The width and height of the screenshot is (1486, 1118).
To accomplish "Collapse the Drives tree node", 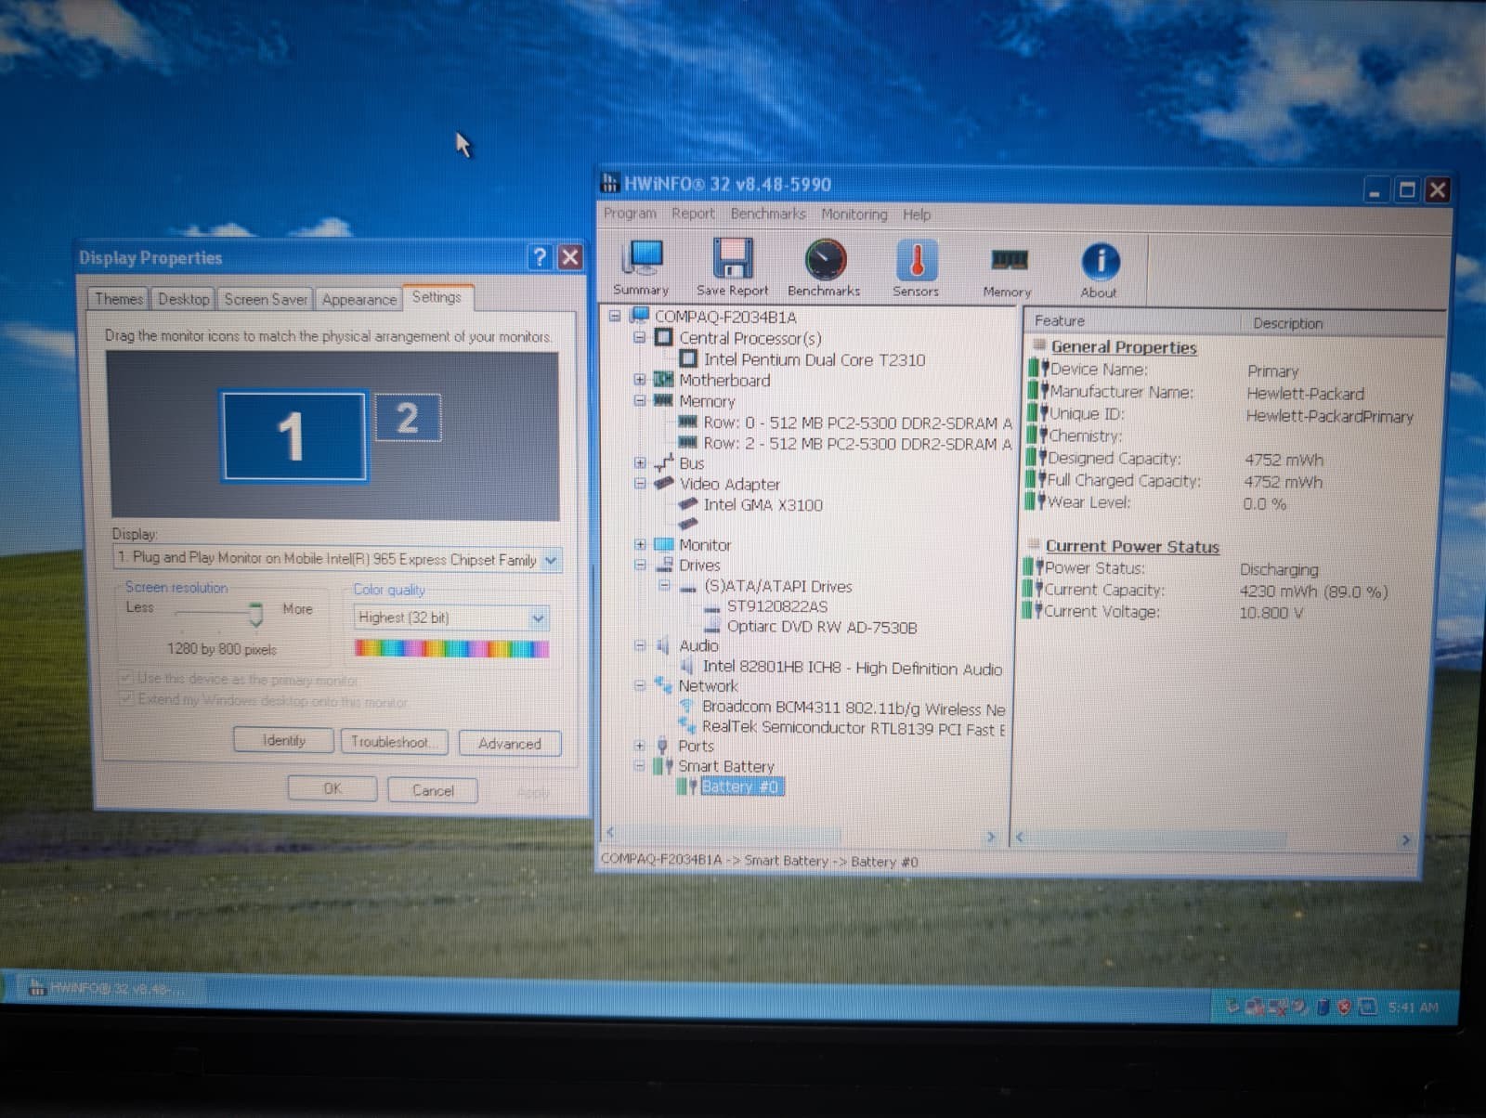I will pyautogui.click(x=639, y=565).
